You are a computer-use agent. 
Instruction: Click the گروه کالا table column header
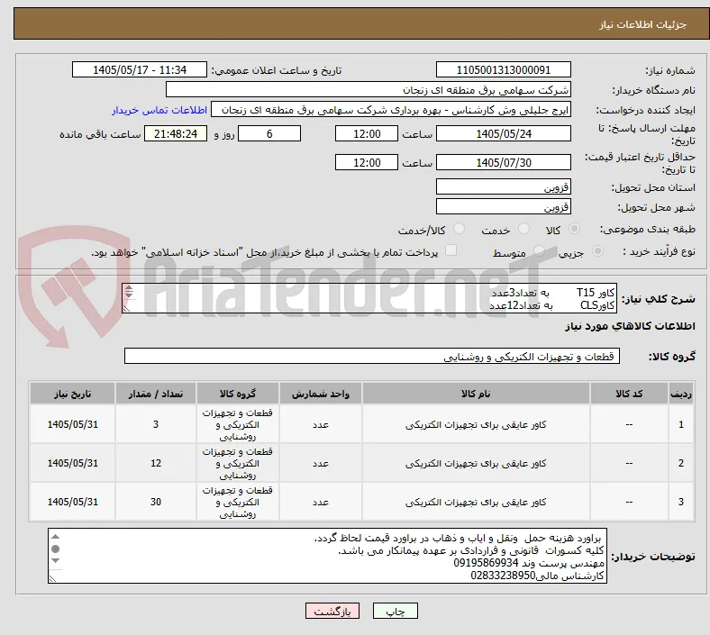pos(238,394)
